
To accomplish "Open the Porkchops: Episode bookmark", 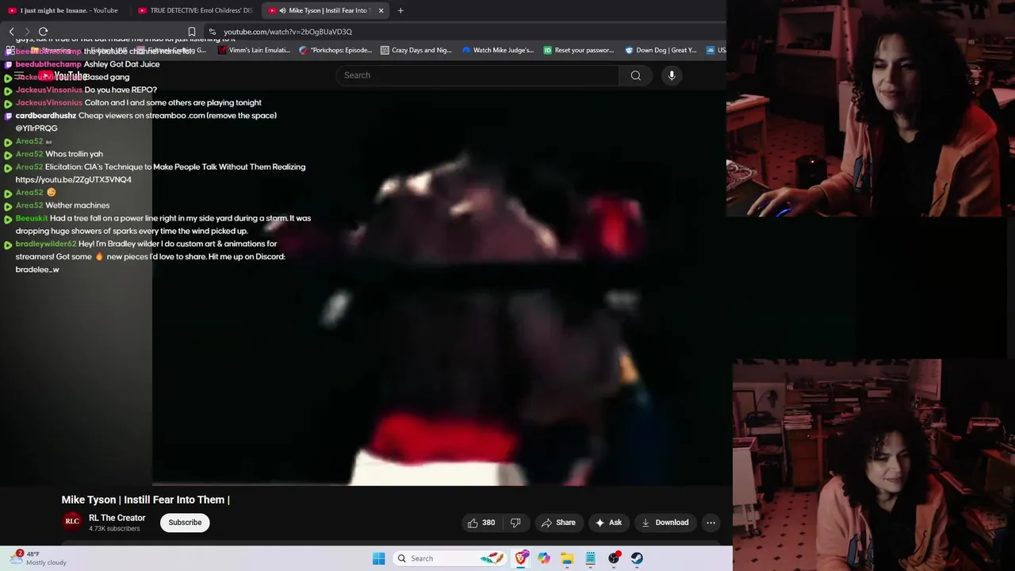I will coord(335,50).
